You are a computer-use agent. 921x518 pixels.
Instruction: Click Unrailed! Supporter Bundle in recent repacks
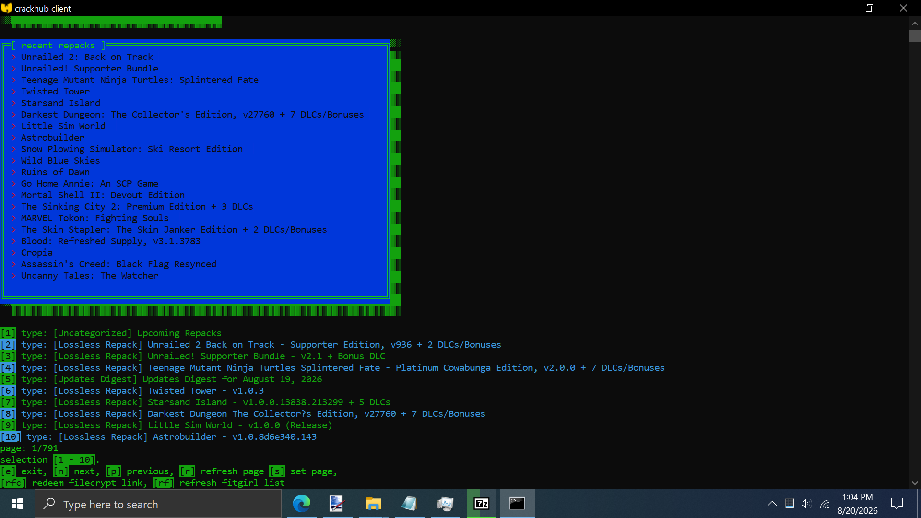[89, 69]
